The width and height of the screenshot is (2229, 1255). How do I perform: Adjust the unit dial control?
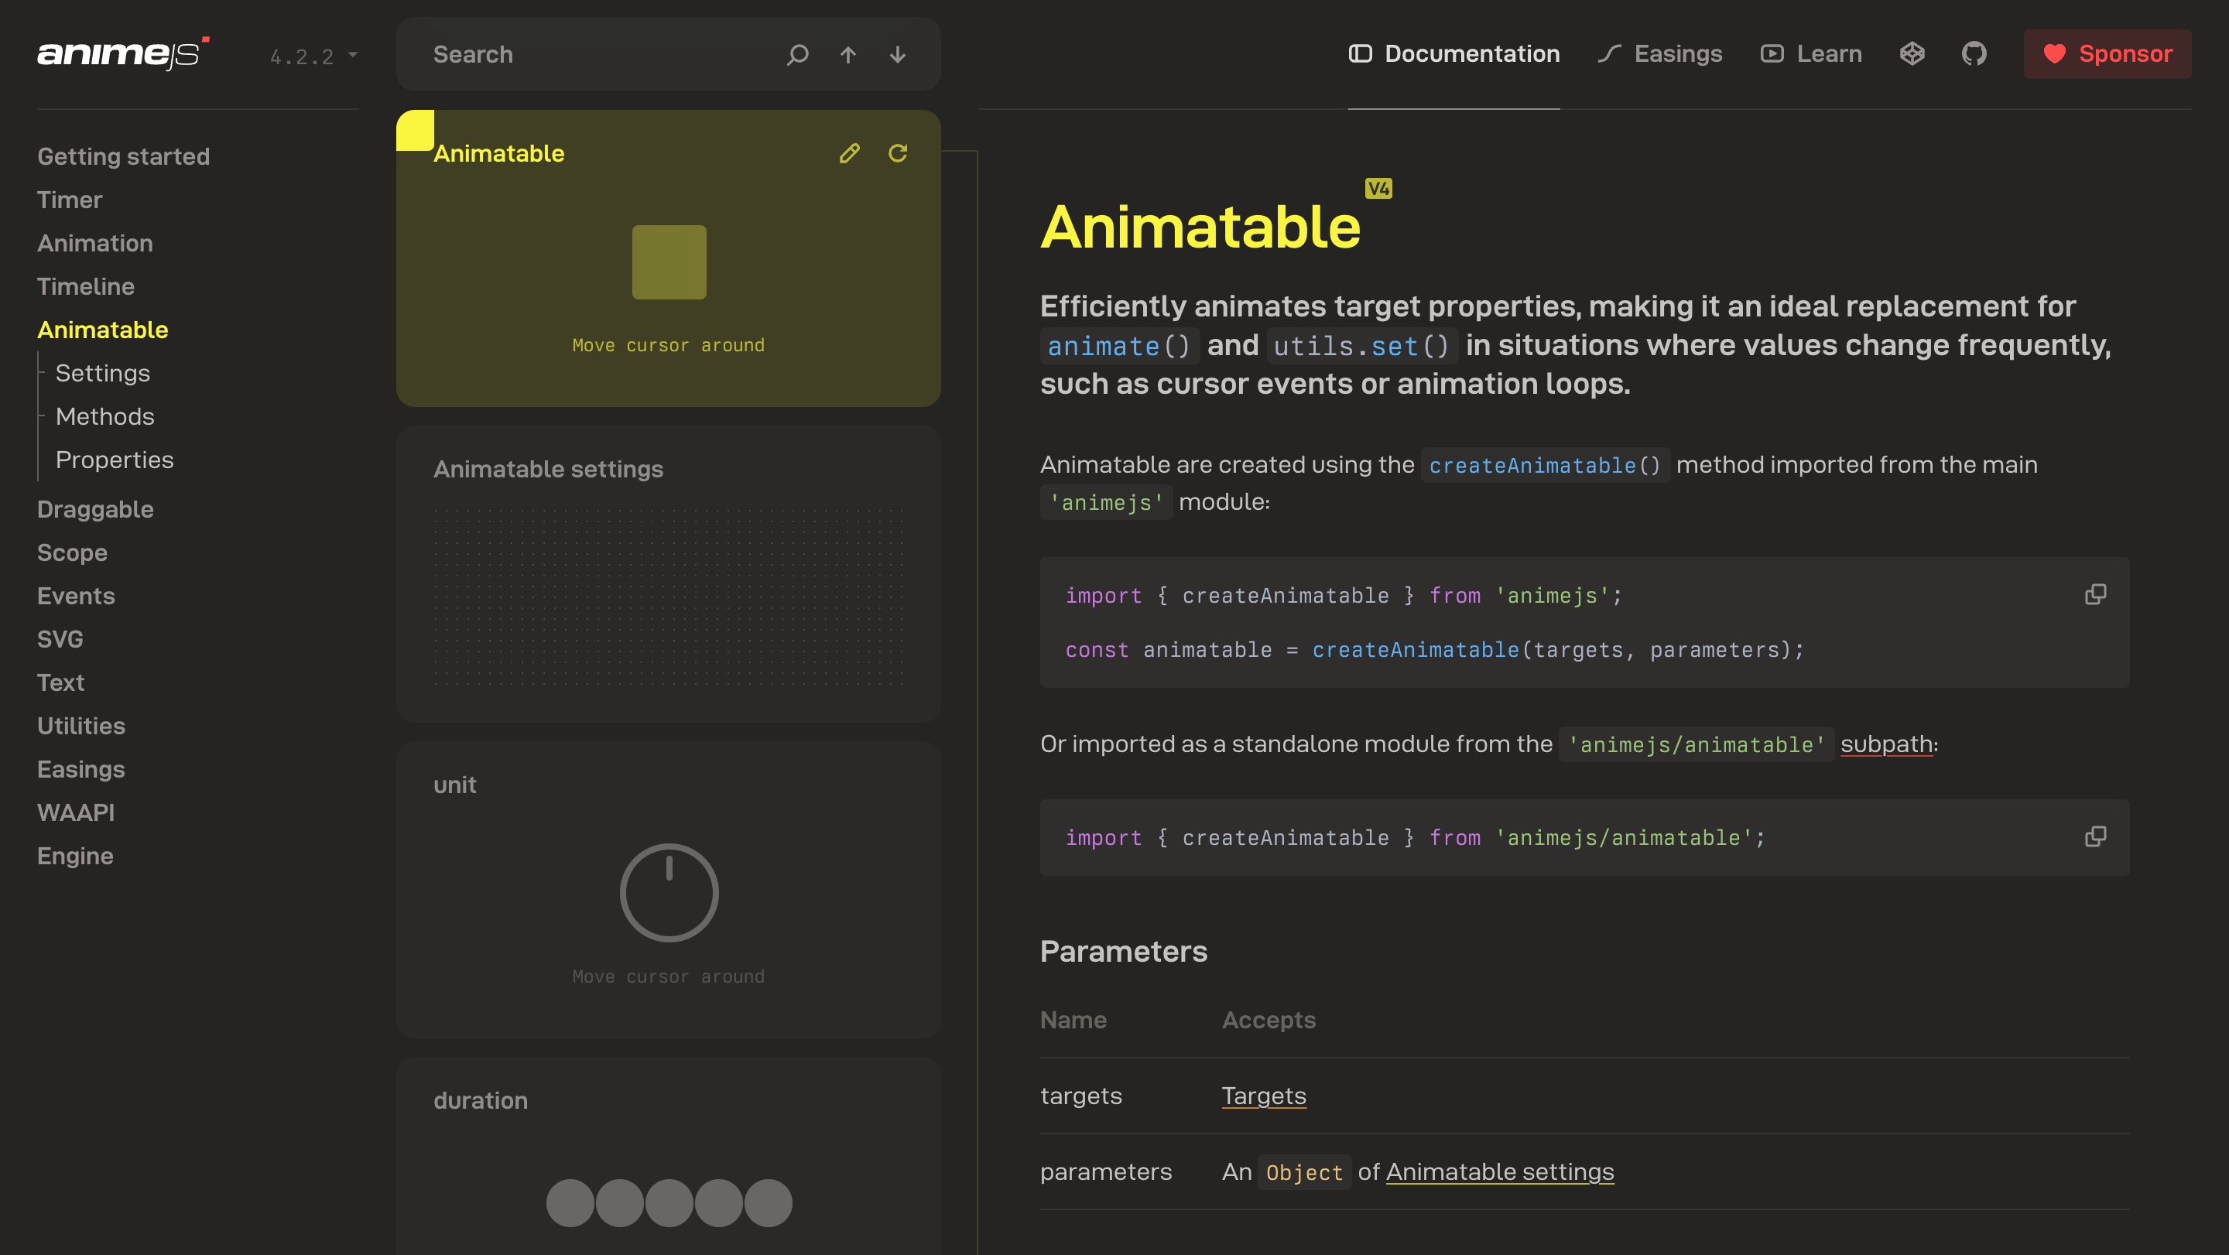click(x=668, y=892)
